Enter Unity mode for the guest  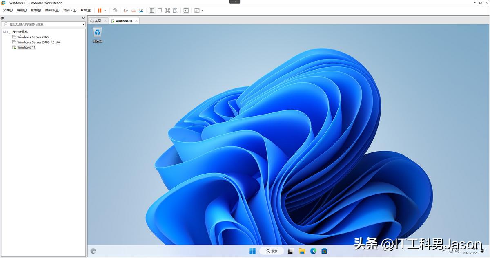[x=175, y=10]
